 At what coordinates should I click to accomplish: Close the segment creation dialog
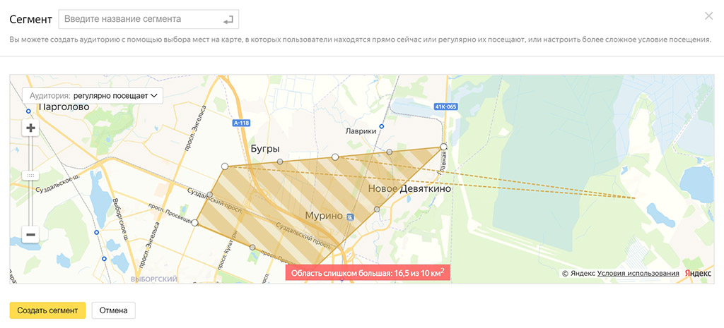pos(708,16)
